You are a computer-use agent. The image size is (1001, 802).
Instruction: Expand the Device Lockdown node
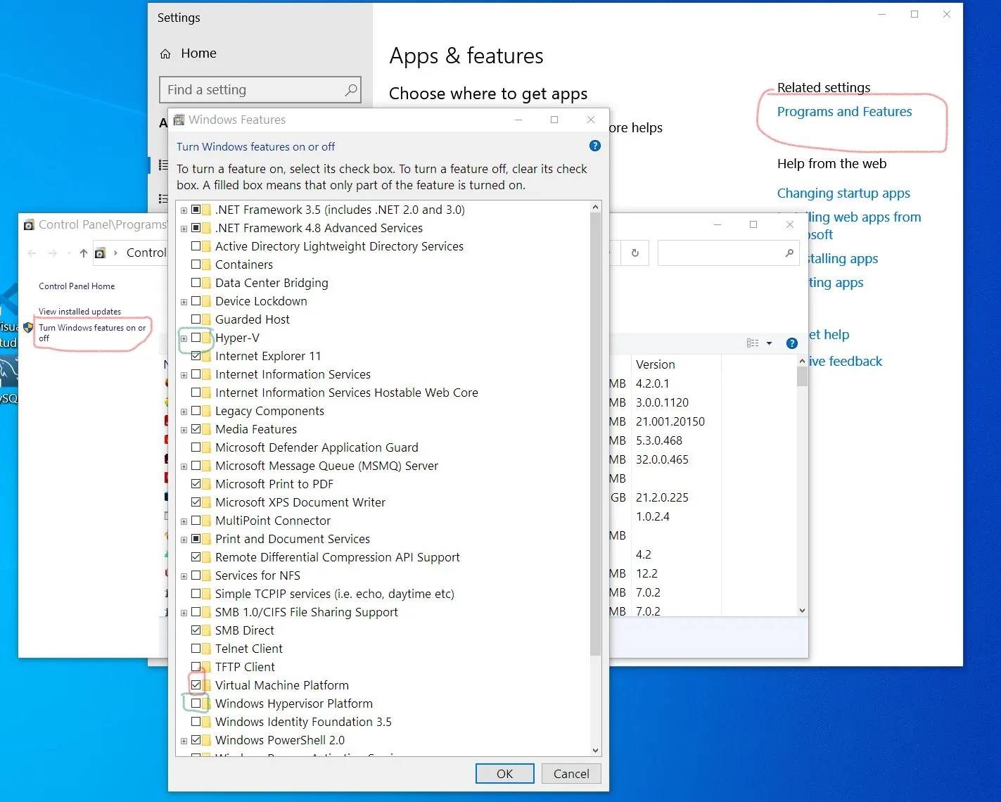[x=184, y=302]
